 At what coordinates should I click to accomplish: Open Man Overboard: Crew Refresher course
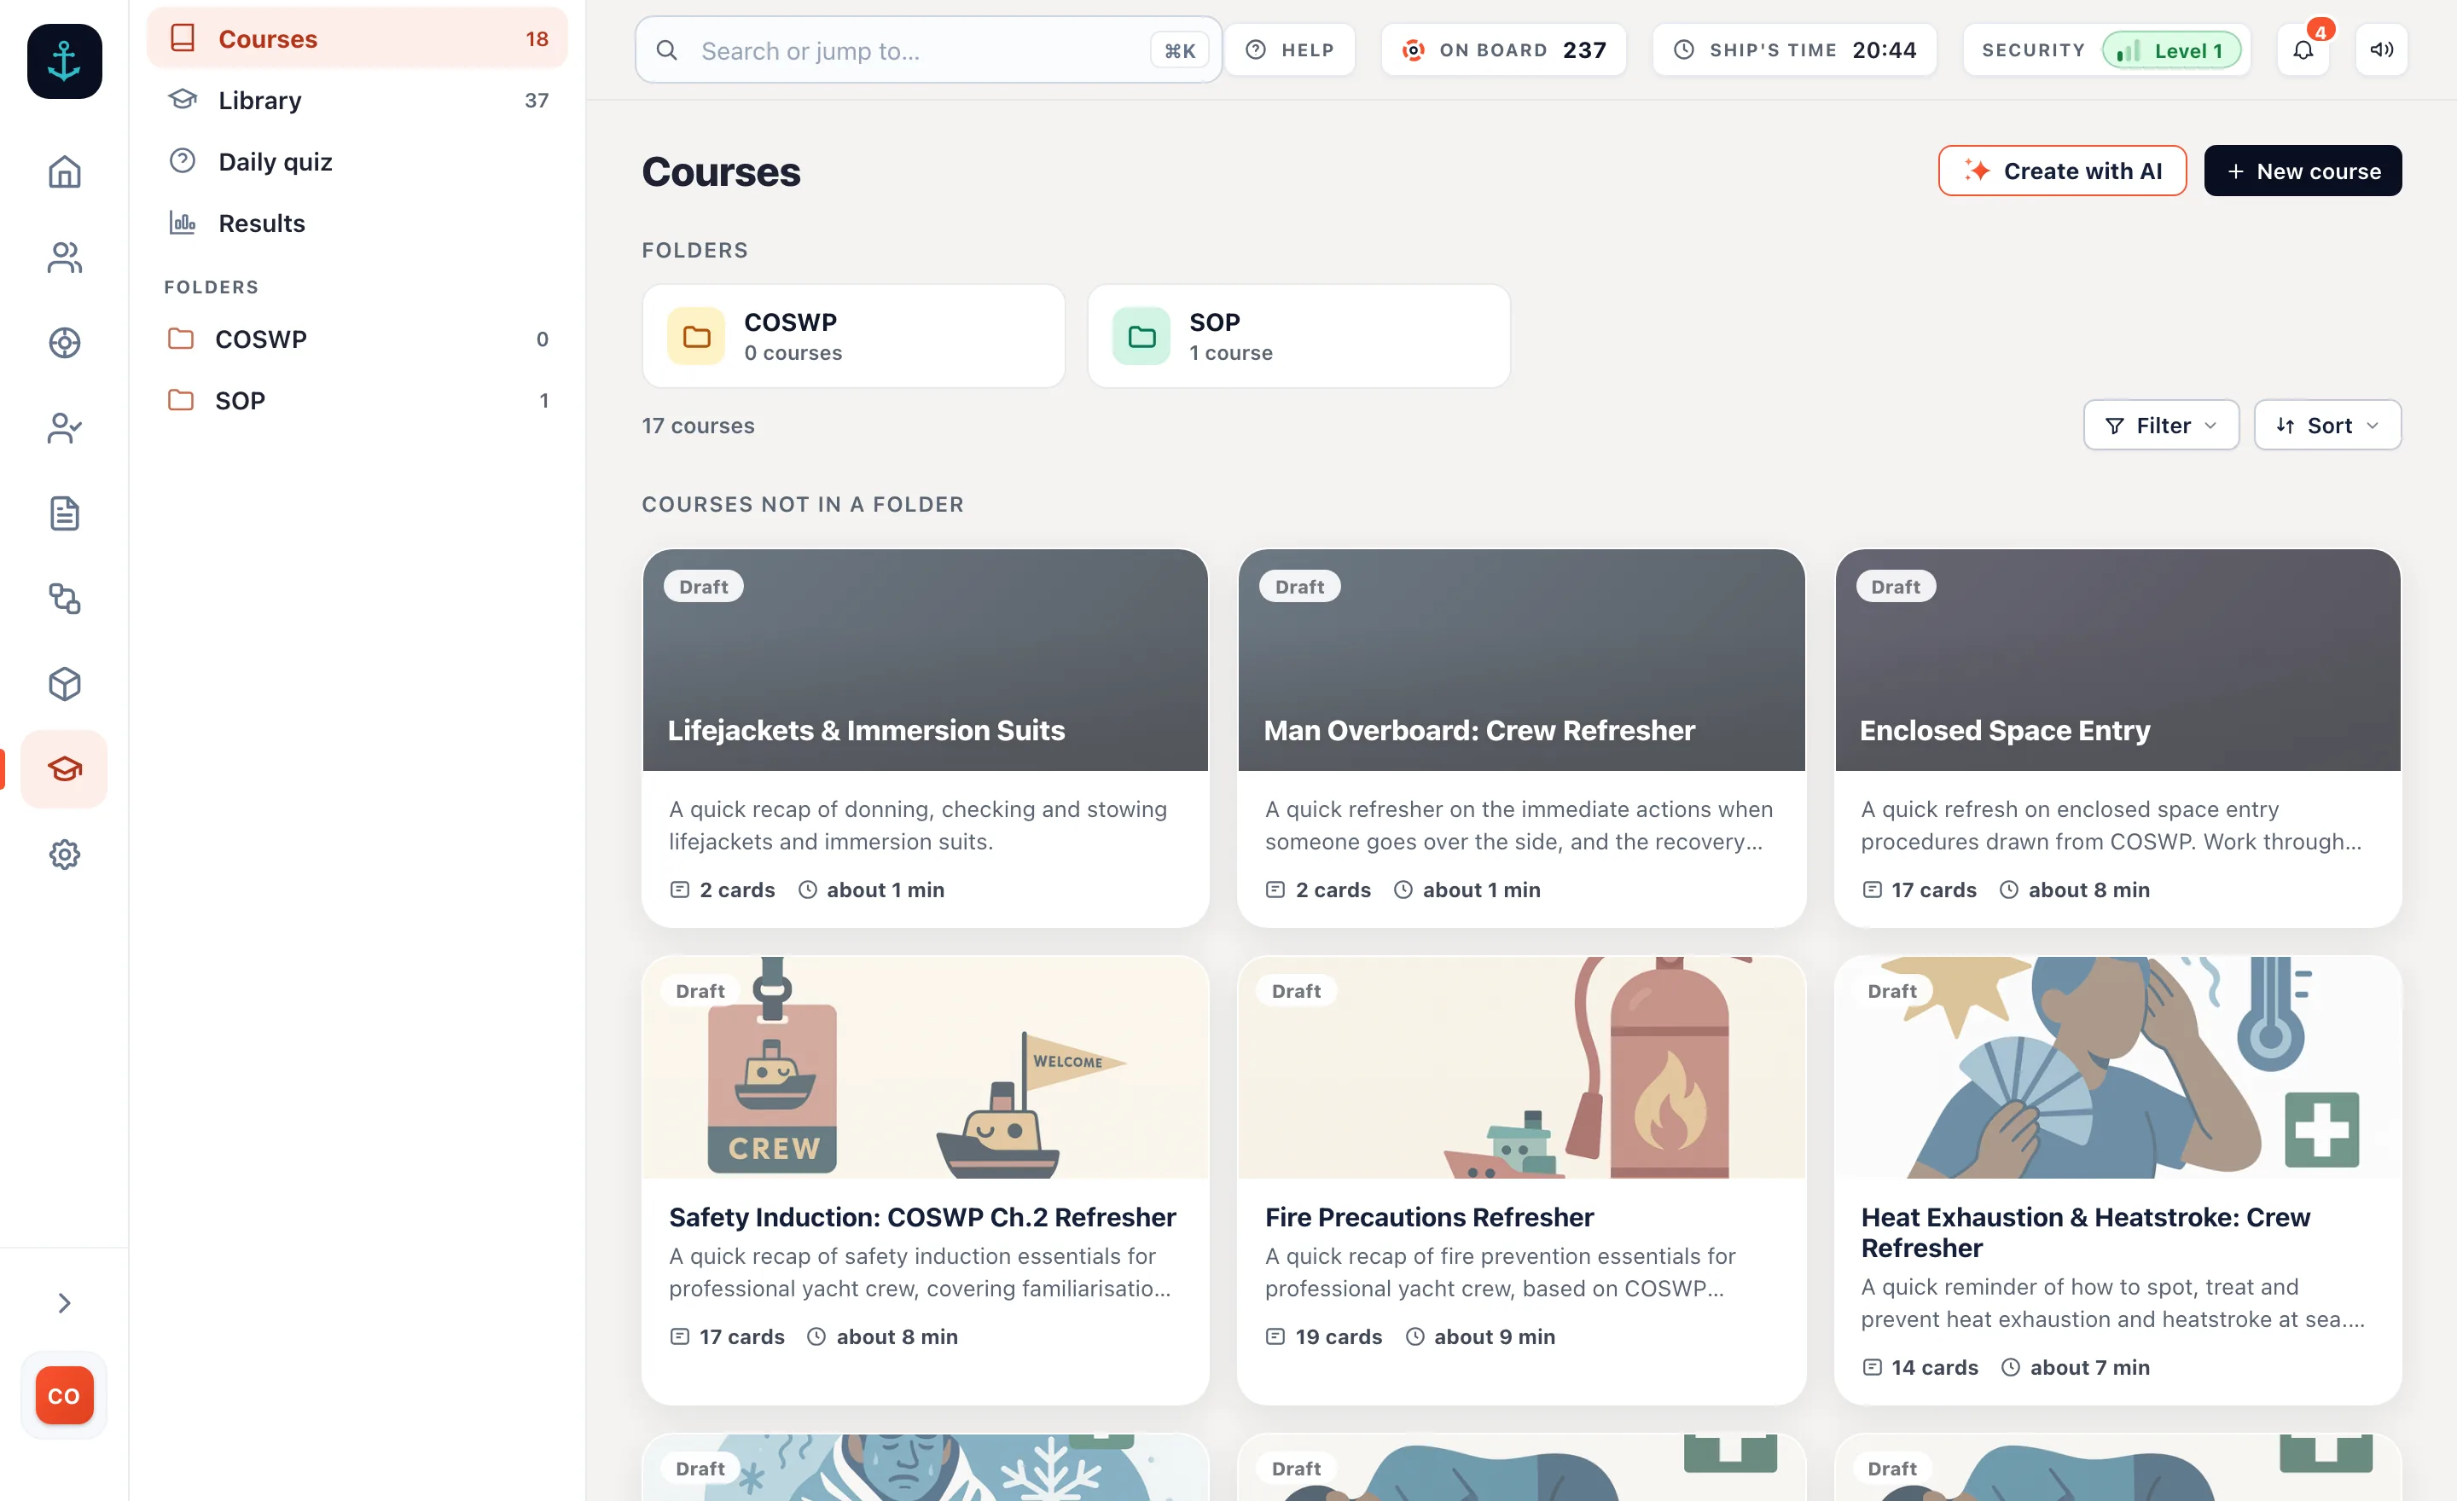click(1520, 738)
